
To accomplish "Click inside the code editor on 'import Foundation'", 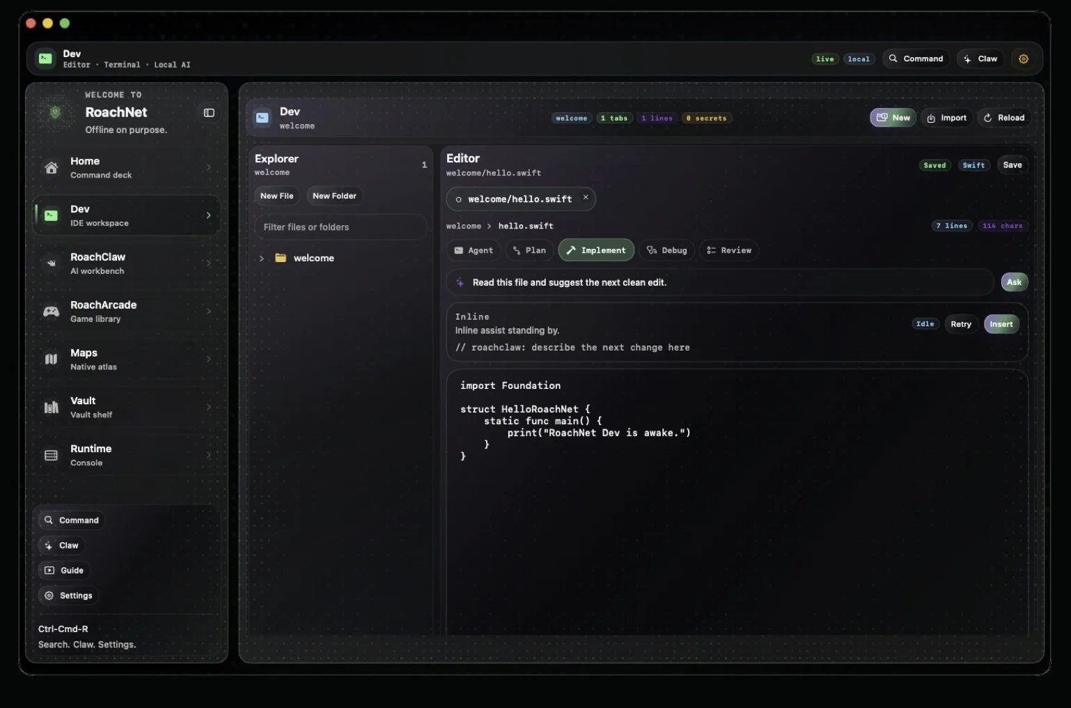I will tap(510, 385).
